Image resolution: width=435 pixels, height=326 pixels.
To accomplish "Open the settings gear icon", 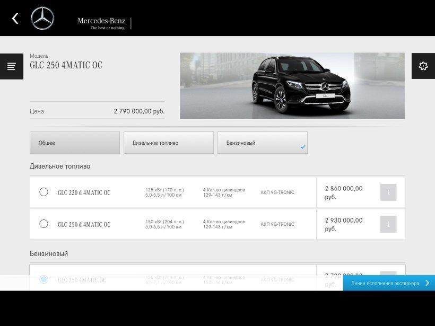I will coord(423,66).
